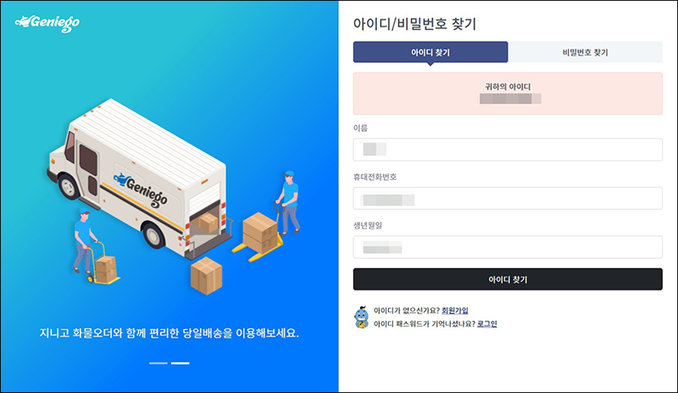The height and width of the screenshot is (393, 678).
Task: Click the Geniego logo painted on the truck side
Action: pyautogui.click(x=141, y=189)
